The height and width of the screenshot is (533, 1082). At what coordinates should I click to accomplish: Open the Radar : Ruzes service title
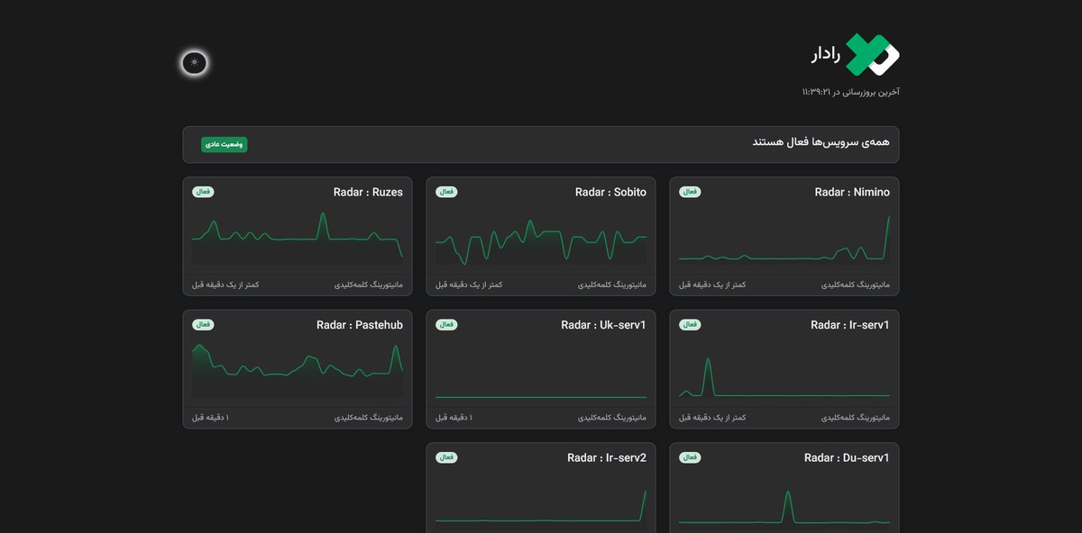coord(368,192)
